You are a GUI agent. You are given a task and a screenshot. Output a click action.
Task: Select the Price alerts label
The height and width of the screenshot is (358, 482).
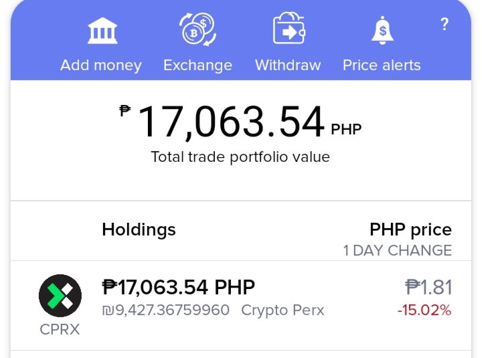[x=382, y=65]
